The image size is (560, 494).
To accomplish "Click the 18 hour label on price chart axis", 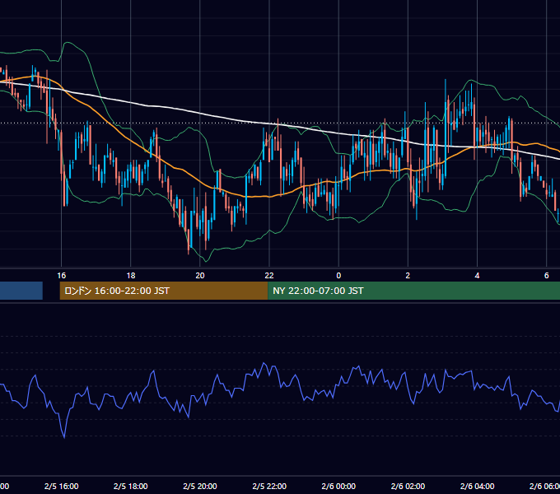I will 131,276.
